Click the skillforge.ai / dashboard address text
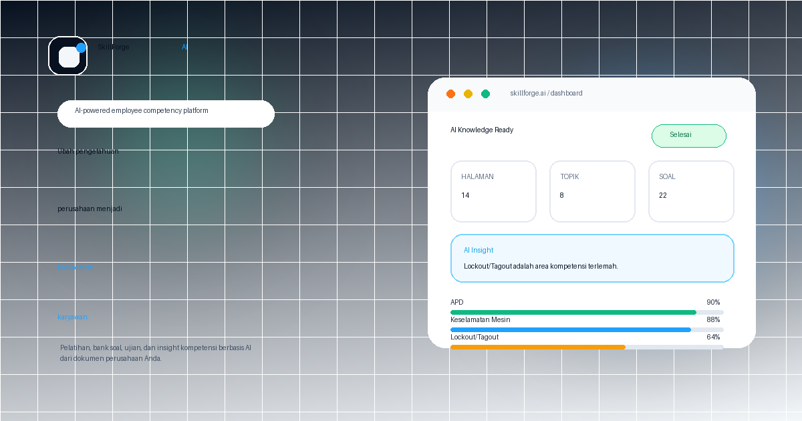The height and width of the screenshot is (421, 802). [x=546, y=94]
